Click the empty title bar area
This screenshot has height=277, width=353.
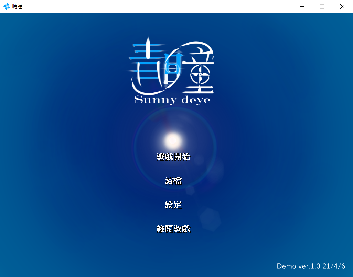[155, 7]
